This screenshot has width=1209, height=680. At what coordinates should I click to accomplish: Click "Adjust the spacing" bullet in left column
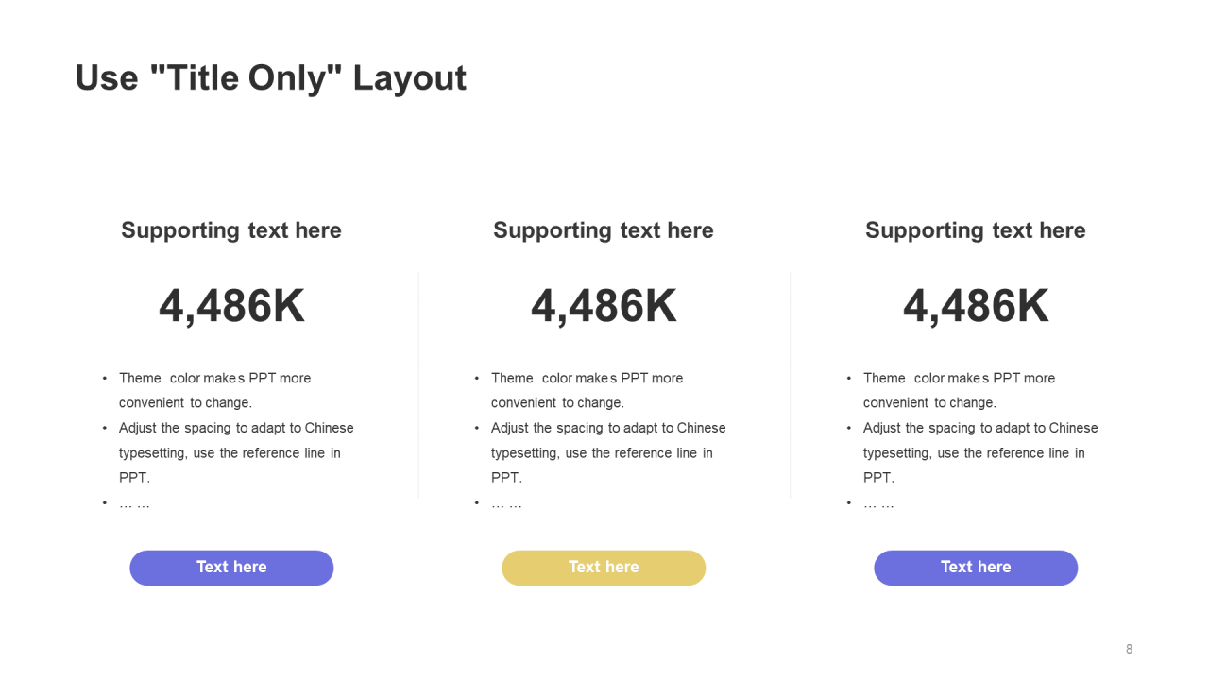click(229, 452)
